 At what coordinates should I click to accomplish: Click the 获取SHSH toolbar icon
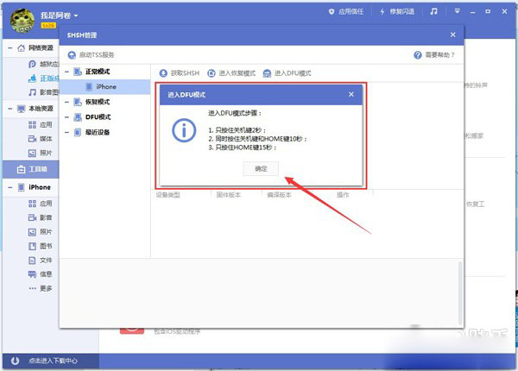164,73
